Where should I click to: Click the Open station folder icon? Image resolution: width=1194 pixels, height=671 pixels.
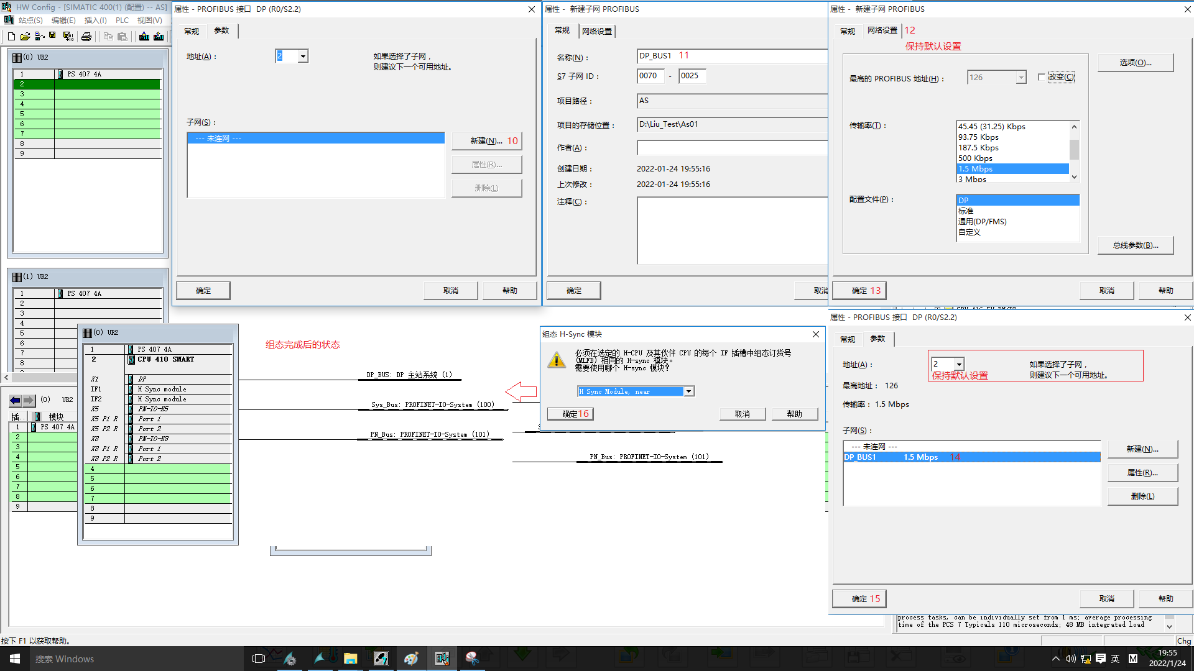coord(25,37)
